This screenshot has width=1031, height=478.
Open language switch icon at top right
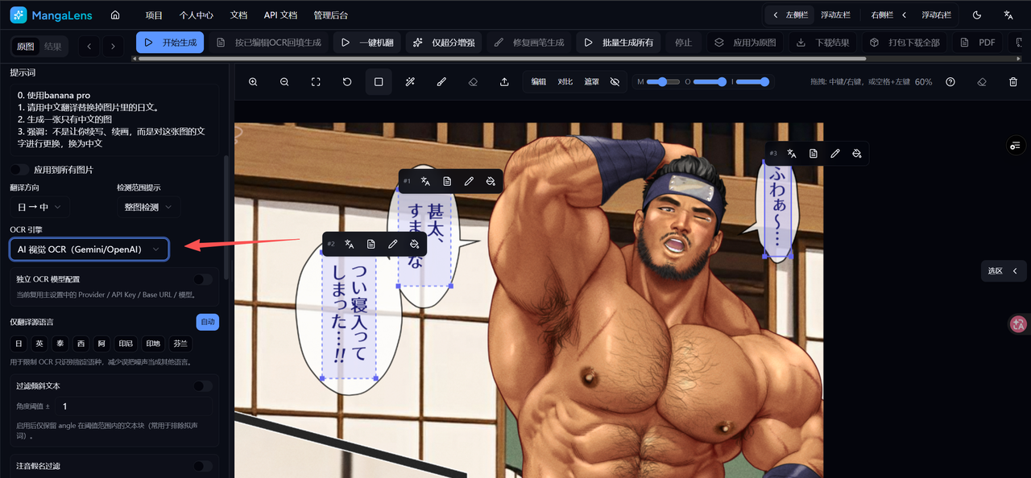point(1008,15)
